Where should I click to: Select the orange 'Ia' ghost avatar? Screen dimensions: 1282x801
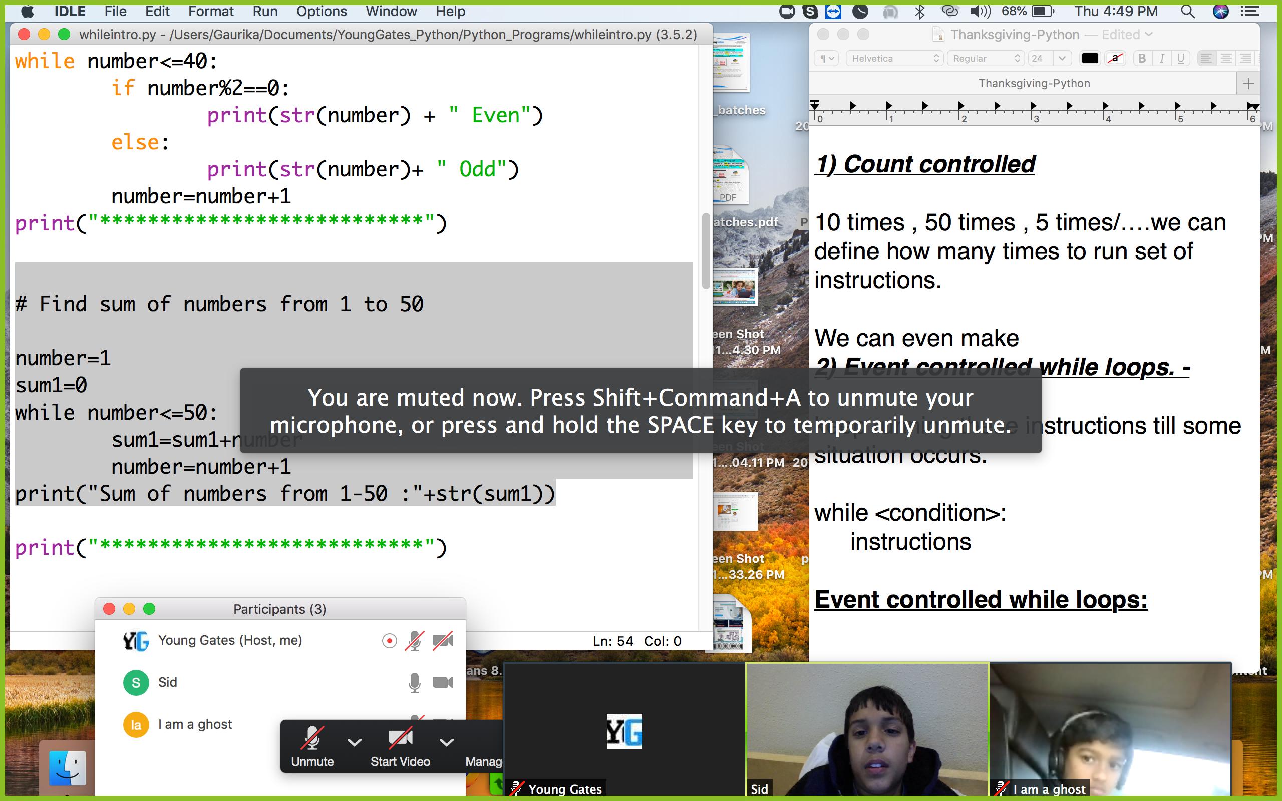pyautogui.click(x=136, y=725)
